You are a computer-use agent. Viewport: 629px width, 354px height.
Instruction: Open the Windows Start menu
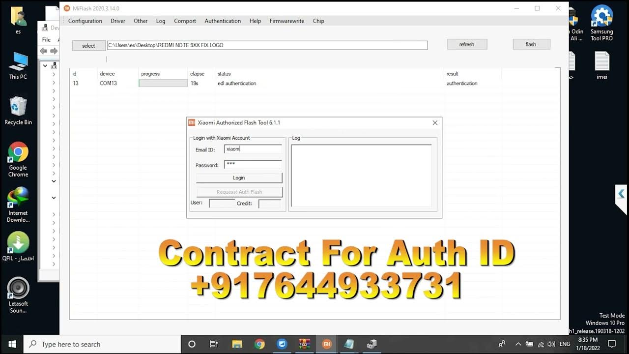coord(12,344)
